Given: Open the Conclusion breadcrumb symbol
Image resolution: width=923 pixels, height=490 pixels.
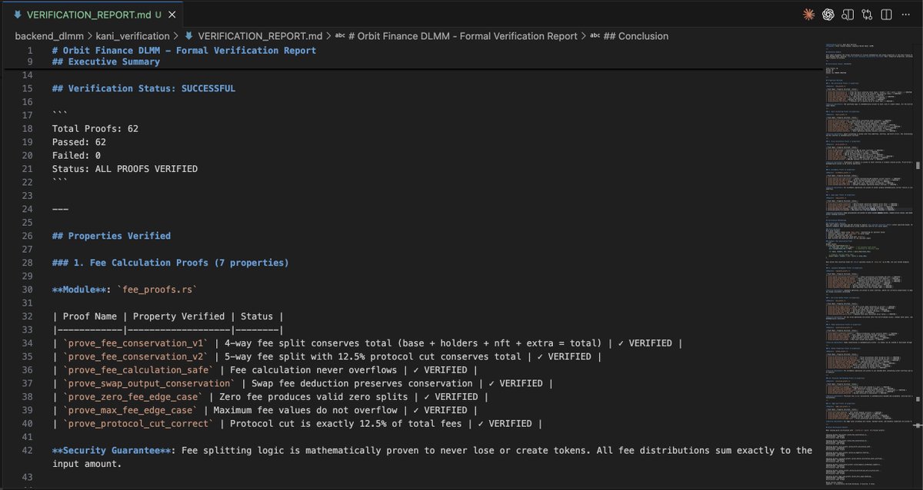Looking at the screenshot, I should point(629,36).
